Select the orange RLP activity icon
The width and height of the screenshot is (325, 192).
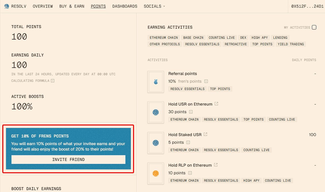[155, 173]
